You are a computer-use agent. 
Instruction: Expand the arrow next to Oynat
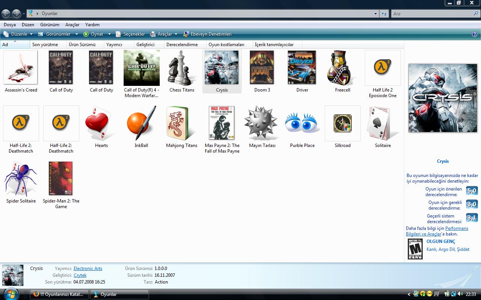pos(110,34)
